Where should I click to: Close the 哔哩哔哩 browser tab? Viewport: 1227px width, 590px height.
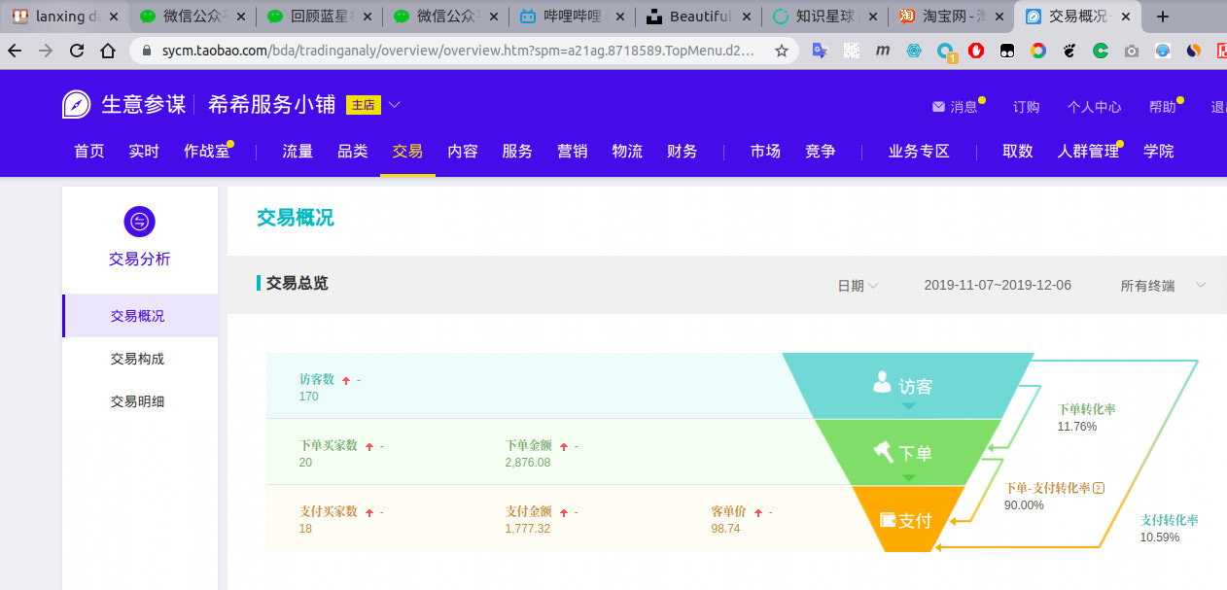point(618,17)
